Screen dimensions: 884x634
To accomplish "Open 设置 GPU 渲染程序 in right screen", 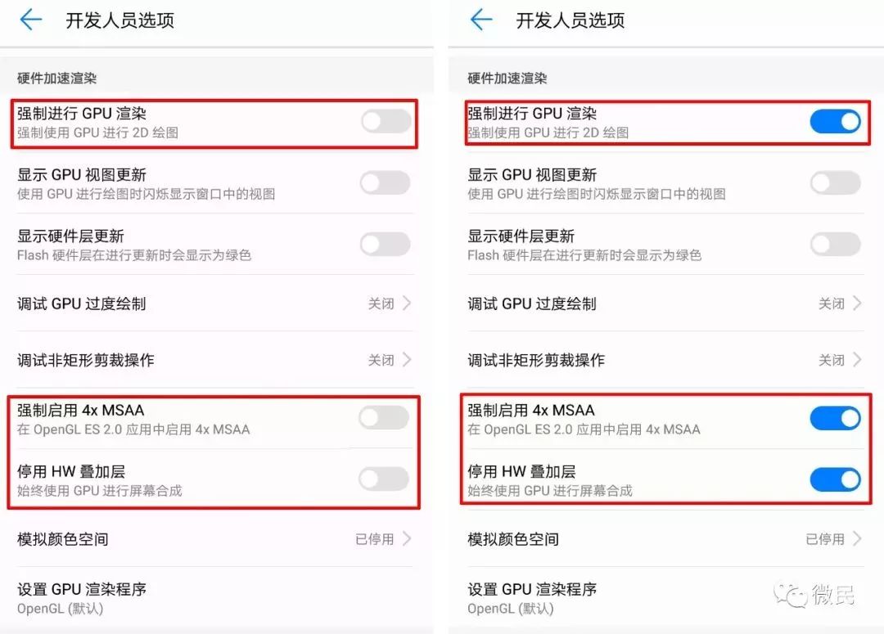I will 665,598.
